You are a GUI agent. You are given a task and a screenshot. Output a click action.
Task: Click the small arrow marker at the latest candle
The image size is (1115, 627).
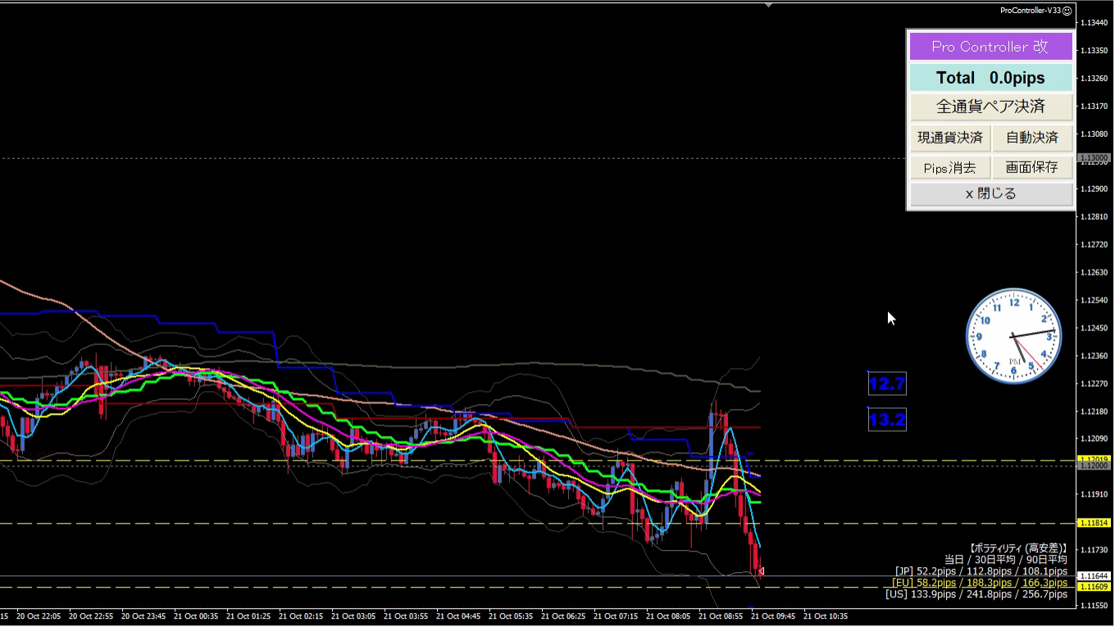(x=762, y=571)
